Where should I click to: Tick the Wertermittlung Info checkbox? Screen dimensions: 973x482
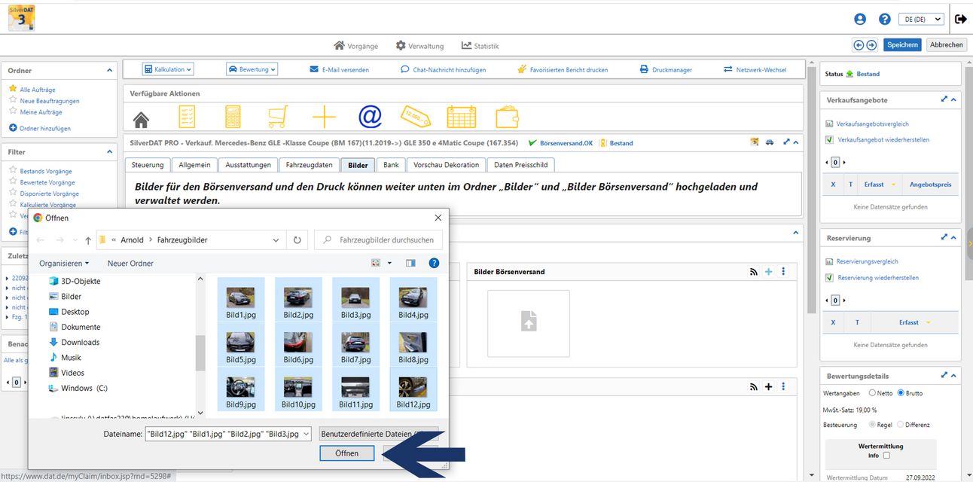(886, 456)
